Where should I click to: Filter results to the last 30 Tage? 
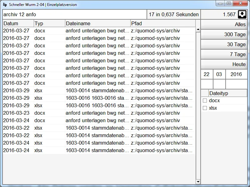(x=224, y=44)
